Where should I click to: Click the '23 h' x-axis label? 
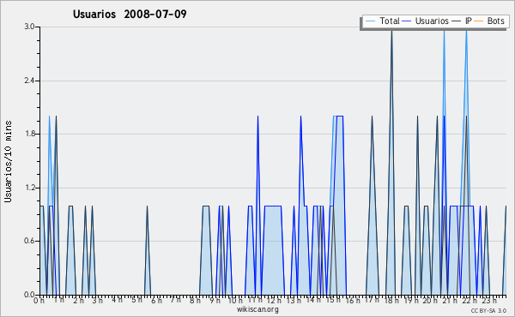tap(488, 300)
